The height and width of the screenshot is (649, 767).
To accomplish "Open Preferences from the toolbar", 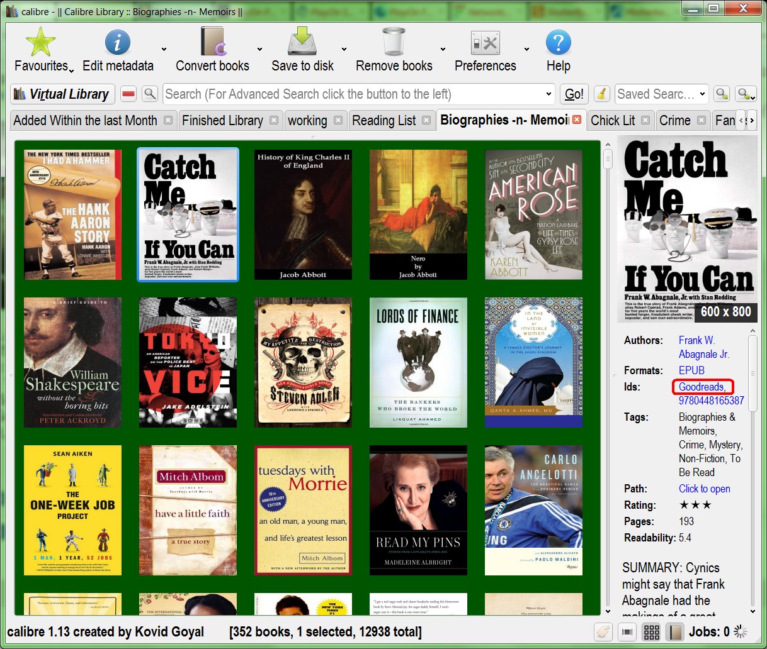I will coord(485,43).
